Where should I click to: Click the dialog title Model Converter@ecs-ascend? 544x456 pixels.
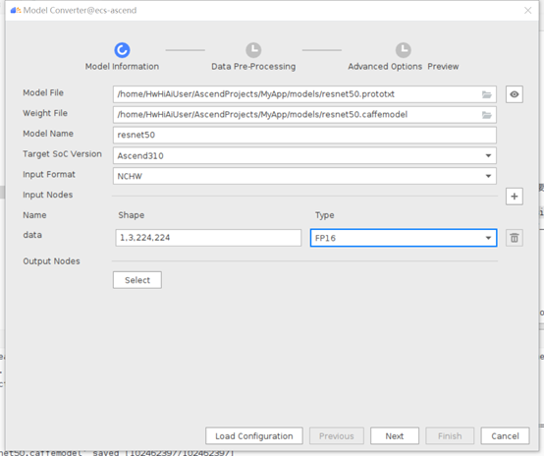pos(80,11)
